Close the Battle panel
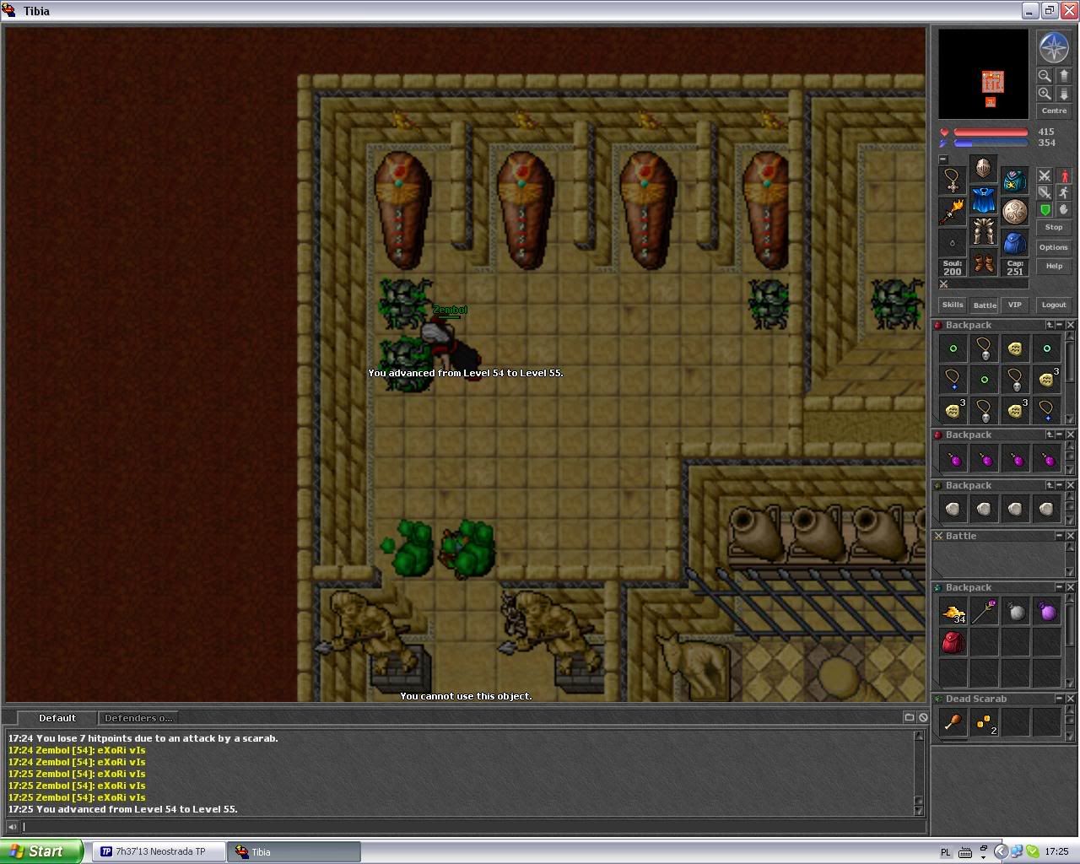Screen dimensions: 1080x864 pos(1070,536)
